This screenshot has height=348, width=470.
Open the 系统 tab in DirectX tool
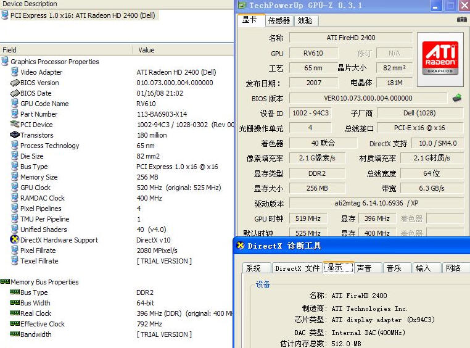pos(257,268)
